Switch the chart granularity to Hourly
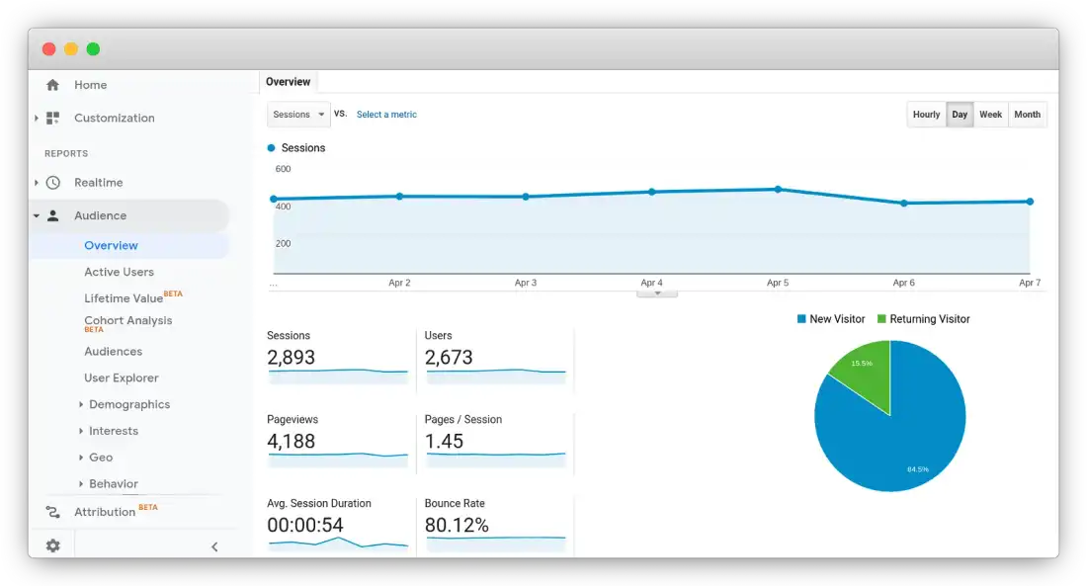Viewport: 1087px width, 586px height. click(925, 114)
